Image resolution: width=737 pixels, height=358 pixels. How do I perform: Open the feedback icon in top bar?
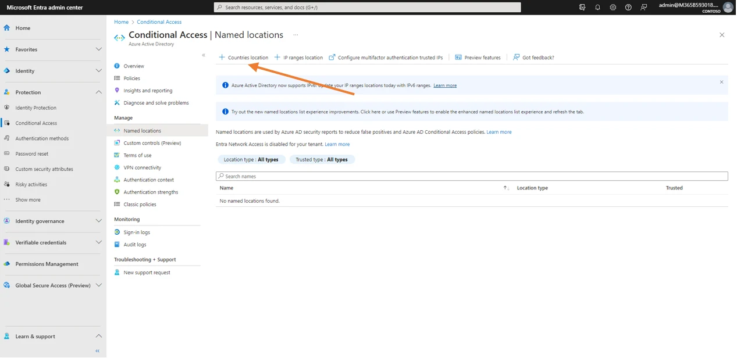pyautogui.click(x=643, y=8)
